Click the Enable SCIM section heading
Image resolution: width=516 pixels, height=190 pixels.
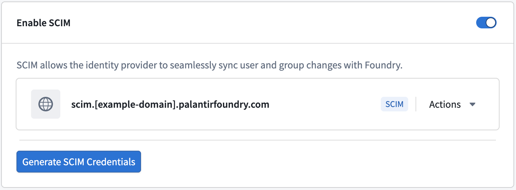[x=43, y=23]
